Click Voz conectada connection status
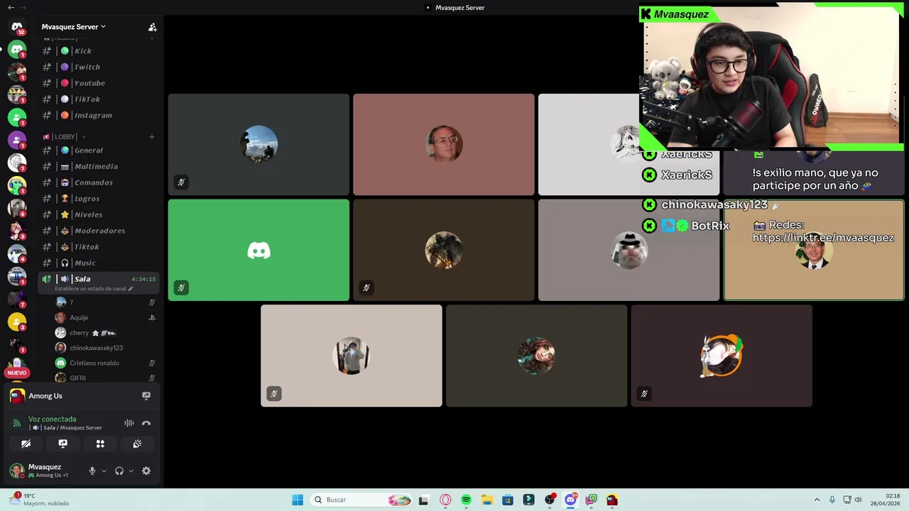Viewport: 909px width, 511px height. pyautogui.click(x=52, y=419)
